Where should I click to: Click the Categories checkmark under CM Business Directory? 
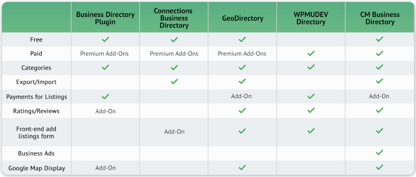click(380, 67)
